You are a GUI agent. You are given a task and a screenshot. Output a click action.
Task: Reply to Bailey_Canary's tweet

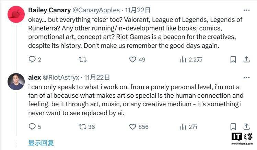coord(32,59)
